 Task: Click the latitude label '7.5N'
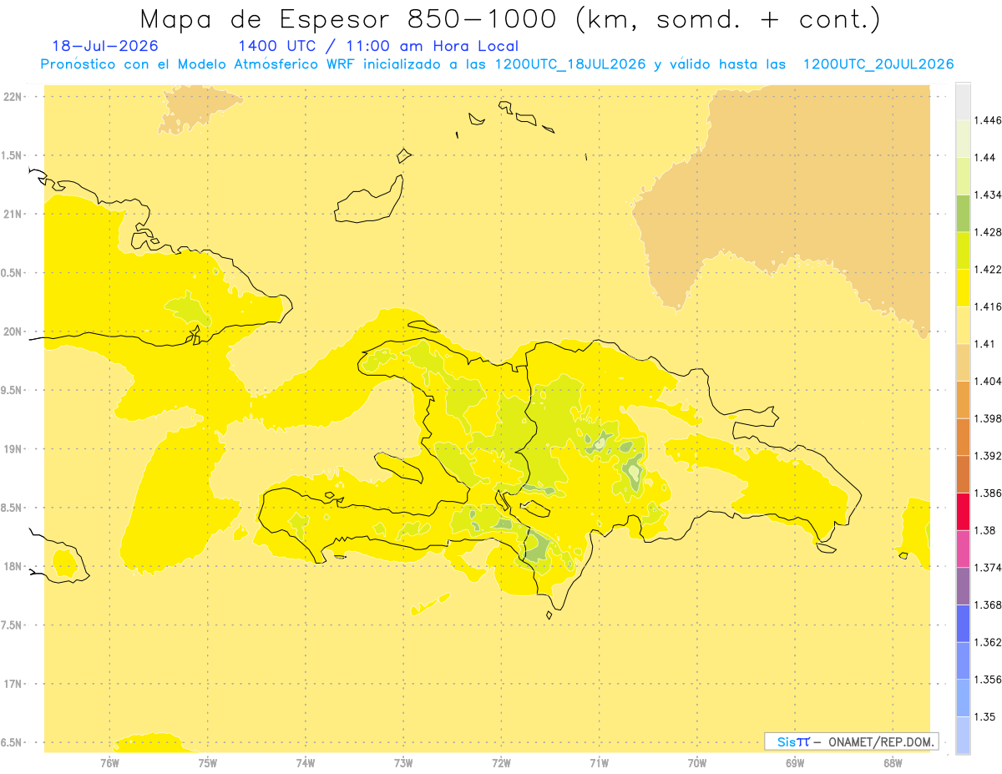(x=13, y=625)
